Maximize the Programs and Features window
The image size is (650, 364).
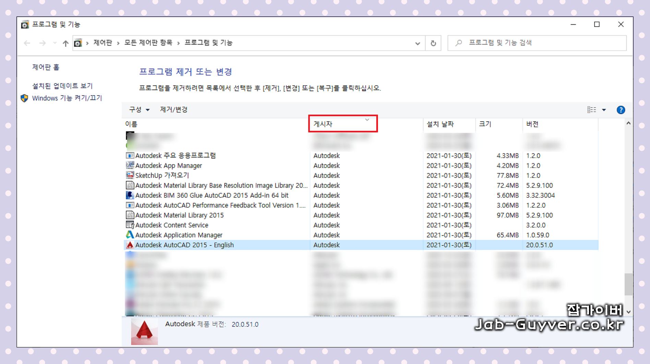tap(597, 25)
